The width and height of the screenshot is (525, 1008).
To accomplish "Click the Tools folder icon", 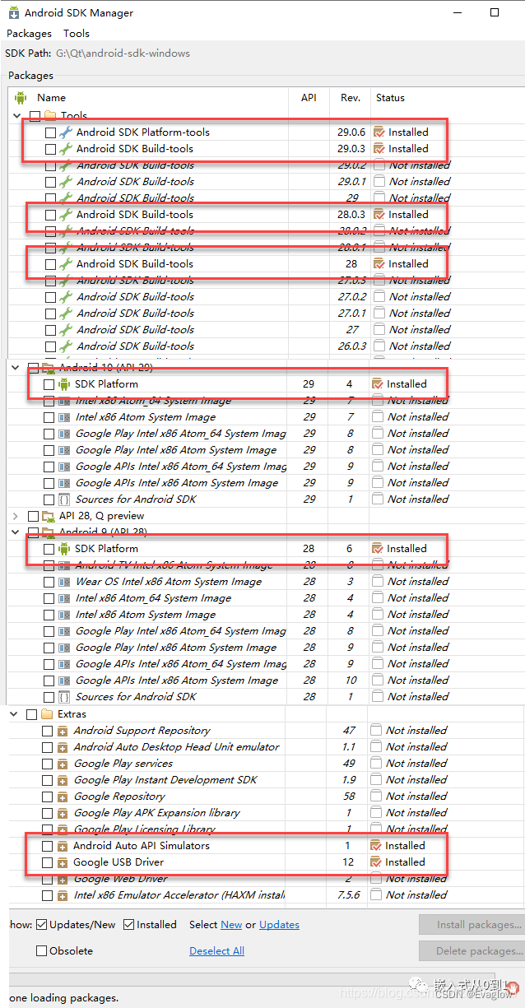I will point(49,116).
